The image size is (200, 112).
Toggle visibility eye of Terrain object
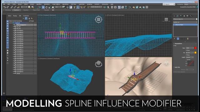[x=13, y=73]
